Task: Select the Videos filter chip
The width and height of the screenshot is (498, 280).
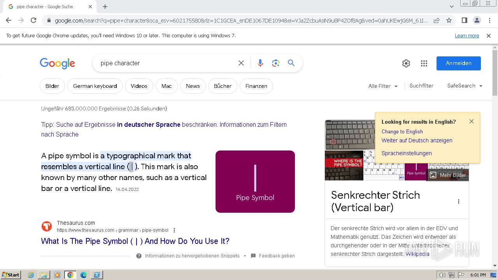Action: [139, 86]
